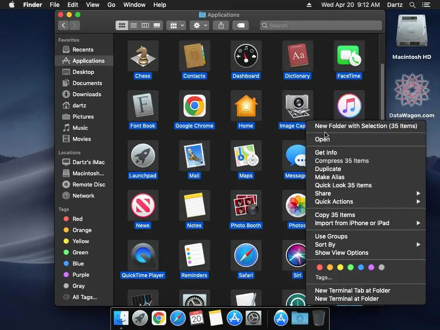Select the Contacts app icon
The height and width of the screenshot is (330, 440).
coord(194,56)
